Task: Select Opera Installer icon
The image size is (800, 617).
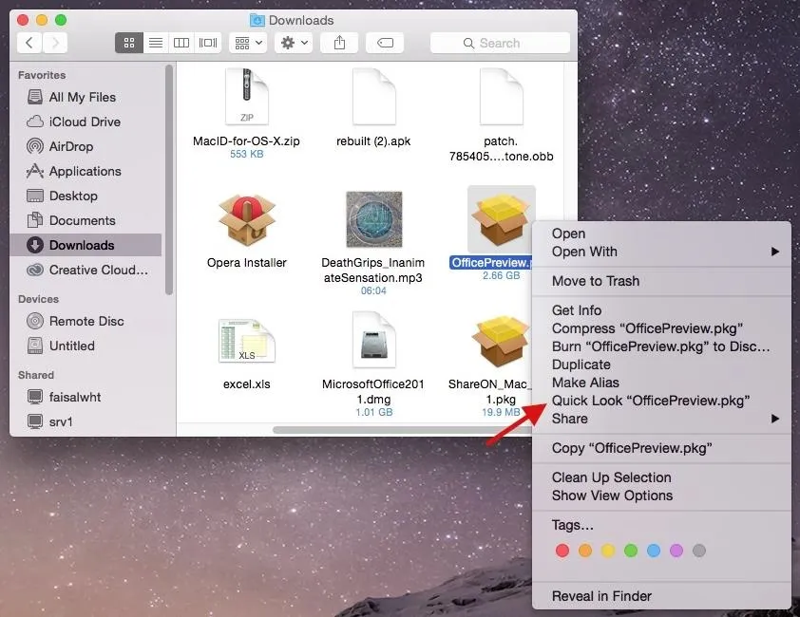Action: 247,220
